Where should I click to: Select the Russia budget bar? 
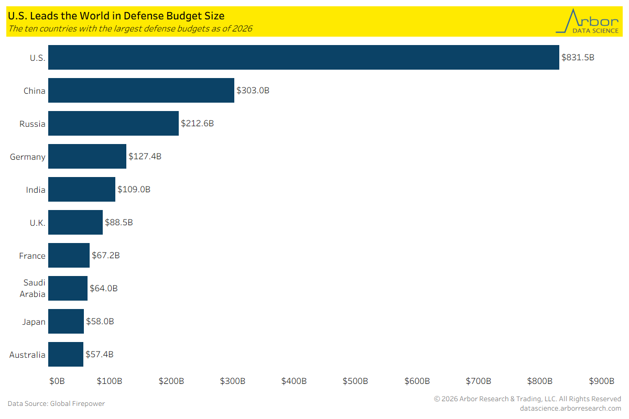point(113,123)
